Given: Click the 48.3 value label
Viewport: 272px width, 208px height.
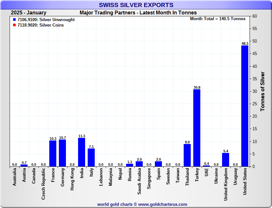Looking at the screenshot, I should tap(245, 44).
